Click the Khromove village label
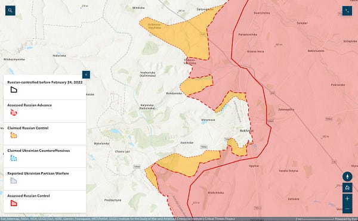This screenshot has height=221, width=358. point(208,120)
